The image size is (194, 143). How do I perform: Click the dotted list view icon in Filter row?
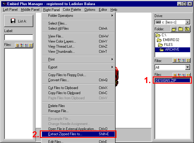click(184, 60)
